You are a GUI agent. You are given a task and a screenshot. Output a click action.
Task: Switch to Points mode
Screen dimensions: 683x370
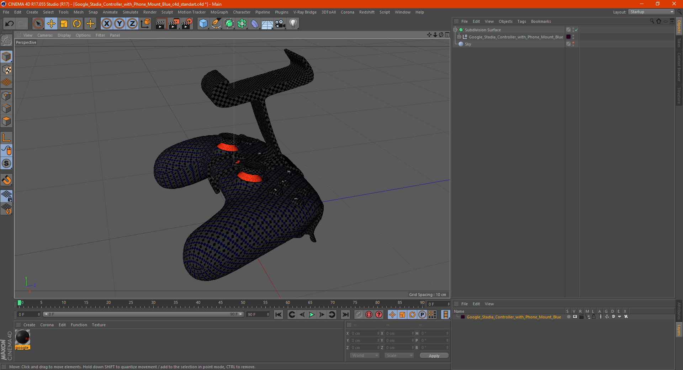pyautogui.click(x=6, y=96)
